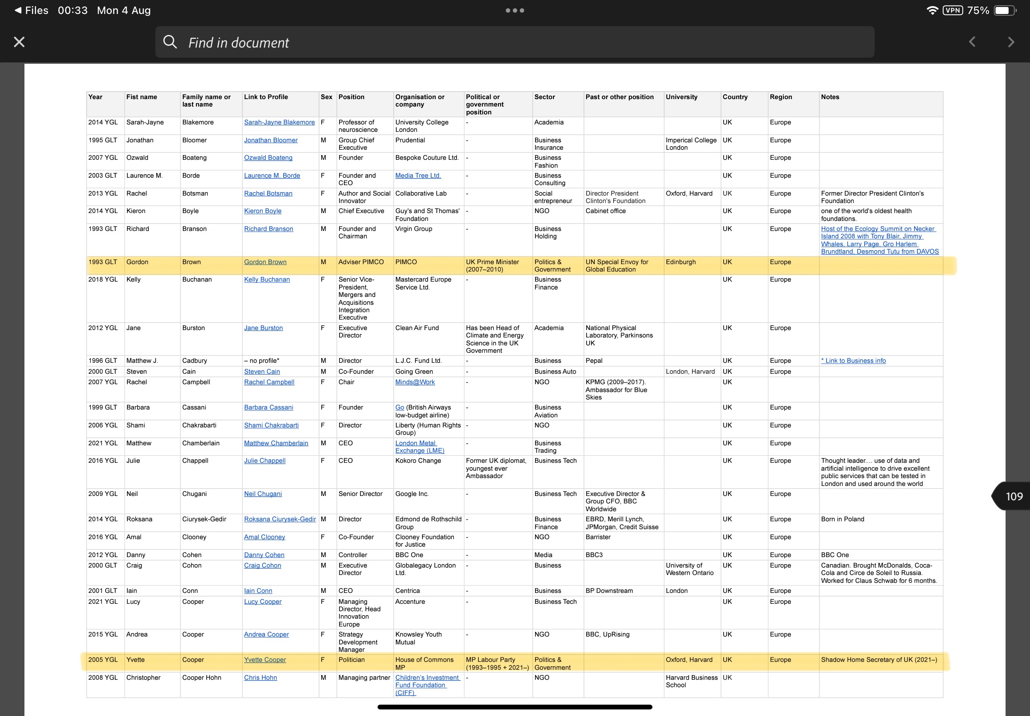Open Neil Chugani profile link

pos(263,494)
